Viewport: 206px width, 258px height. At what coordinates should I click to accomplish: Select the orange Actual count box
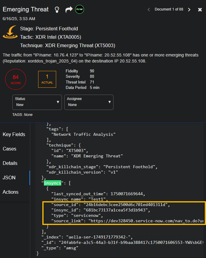pyautogui.click(x=47, y=79)
